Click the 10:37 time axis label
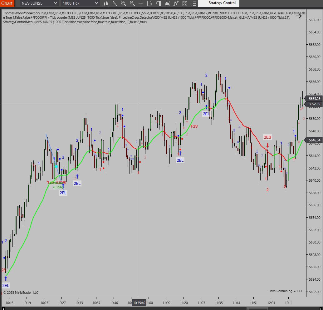Viewport: 323px width, 310px height. pyautogui.click(x=96, y=303)
